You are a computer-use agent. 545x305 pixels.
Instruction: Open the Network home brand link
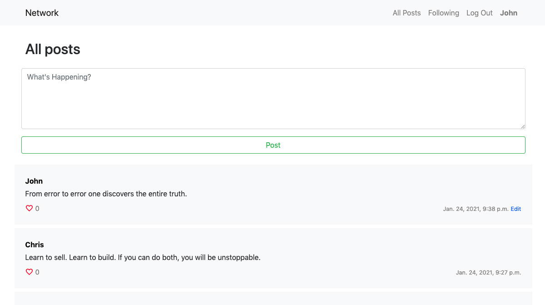pos(42,13)
